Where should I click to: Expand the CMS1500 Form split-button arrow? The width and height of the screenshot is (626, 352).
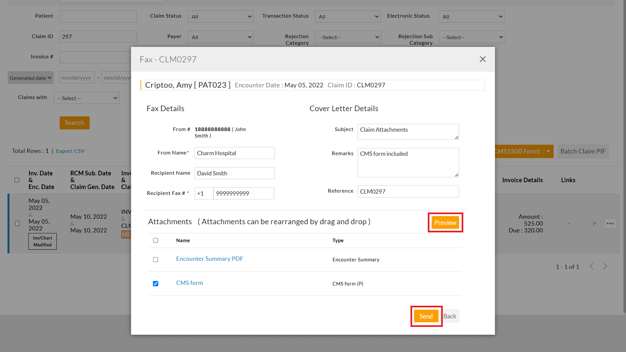click(548, 151)
